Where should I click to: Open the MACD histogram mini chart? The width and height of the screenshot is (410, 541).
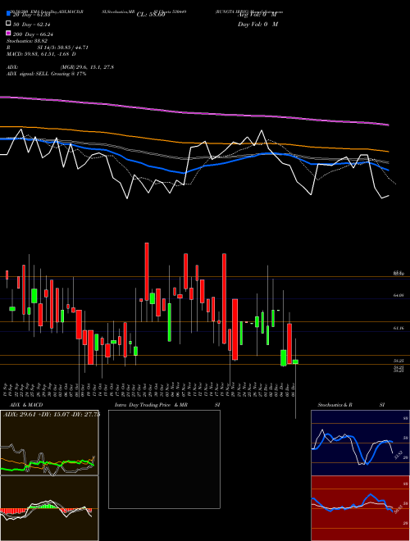click(x=49, y=508)
